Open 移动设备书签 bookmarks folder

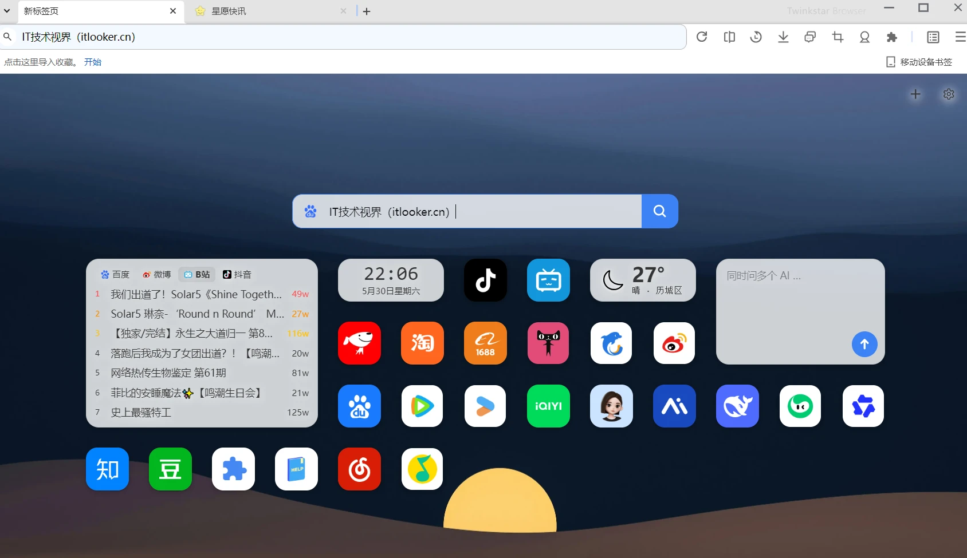coord(919,62)
